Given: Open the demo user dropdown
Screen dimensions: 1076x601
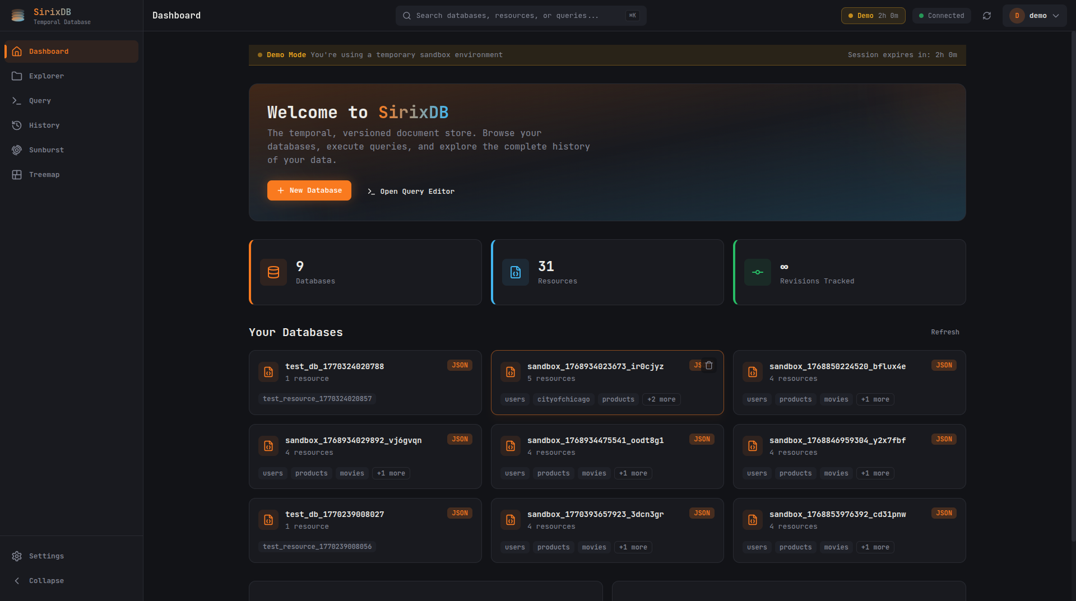Looking at the screenshot, I should pyautogui.click(x=1035, y=16).
